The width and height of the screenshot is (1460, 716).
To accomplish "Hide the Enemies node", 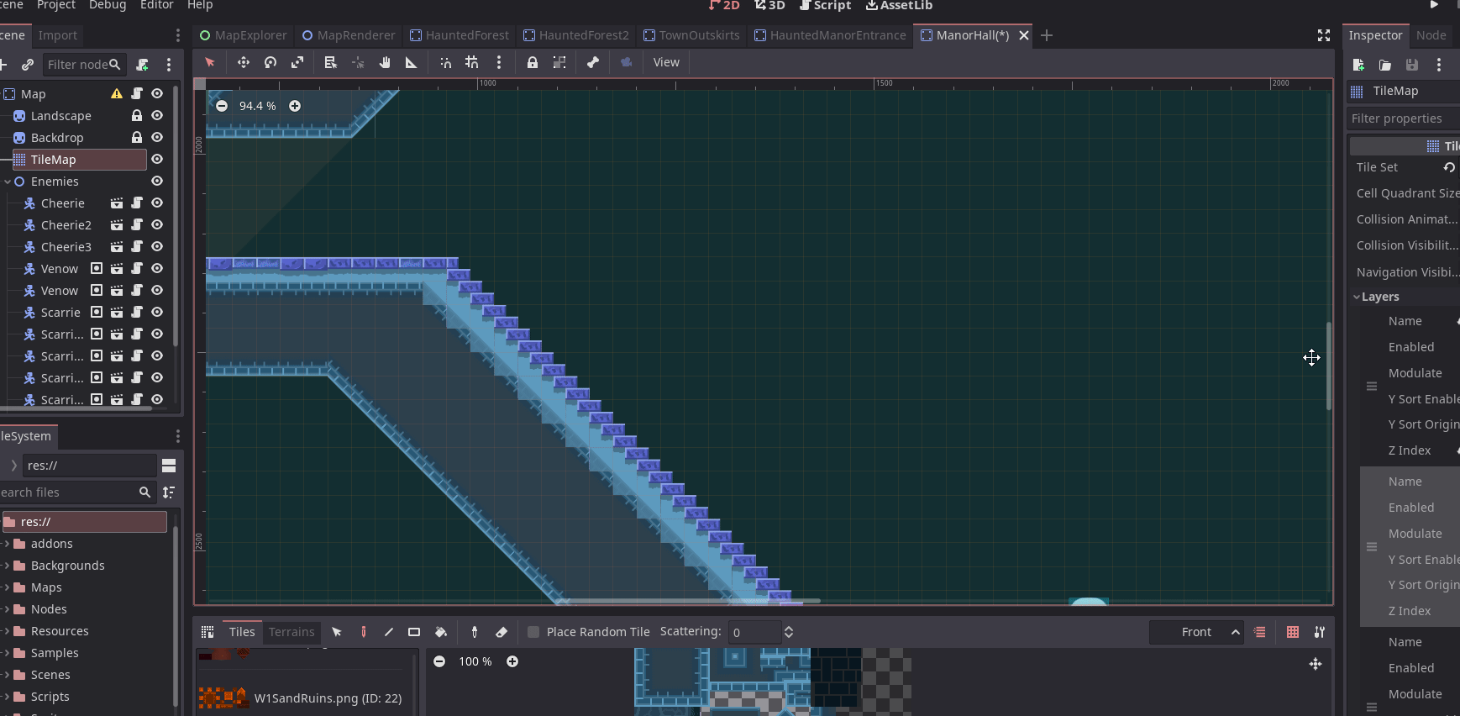I will click(157, 181).
